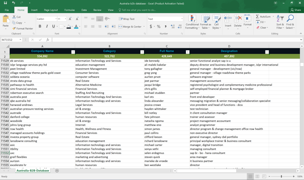Switch to Normal view in the status bar

pyautogui.click(x=250, y=176)
